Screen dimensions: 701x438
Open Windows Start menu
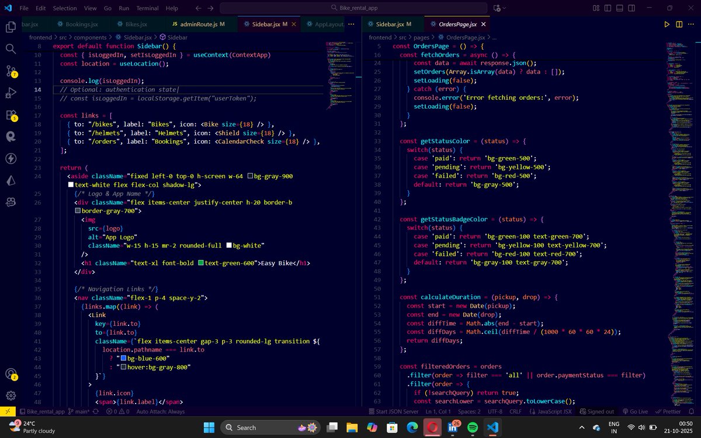coord(209,427)
